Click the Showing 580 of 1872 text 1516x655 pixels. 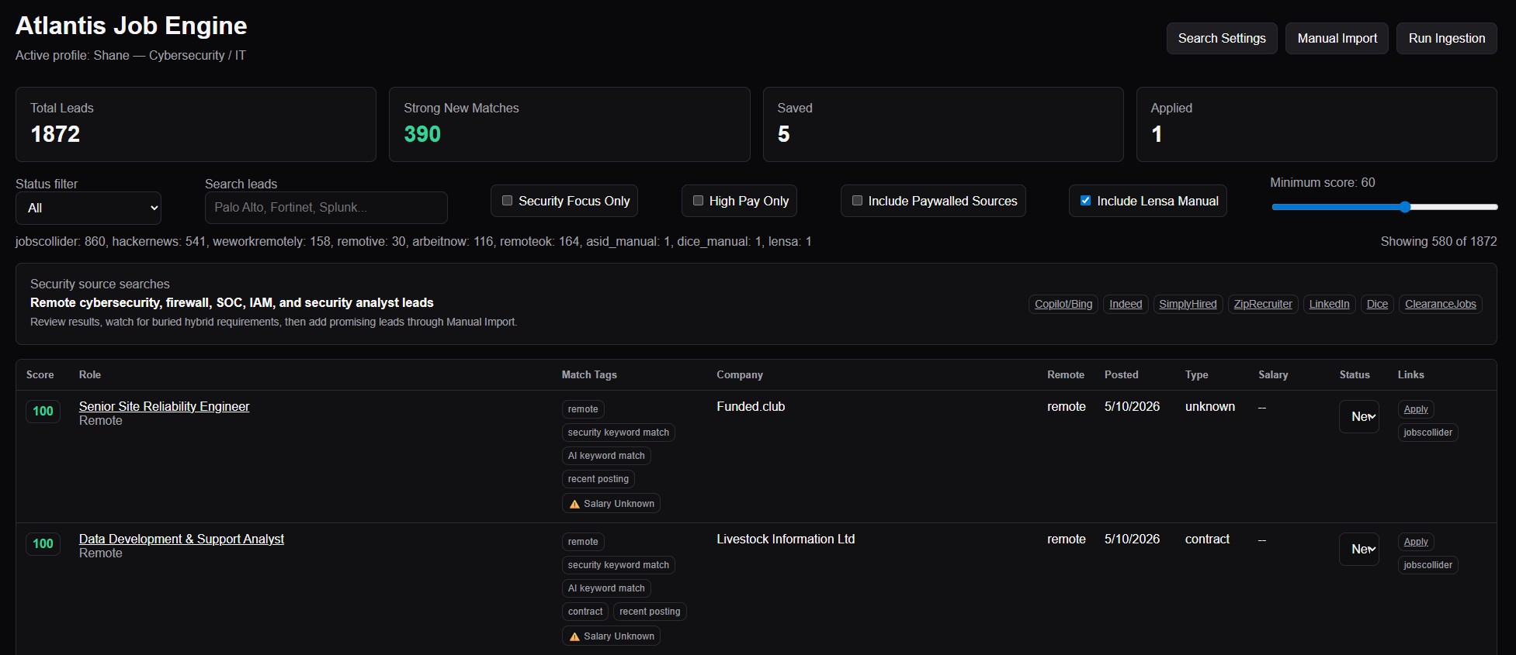(1438, 242)
